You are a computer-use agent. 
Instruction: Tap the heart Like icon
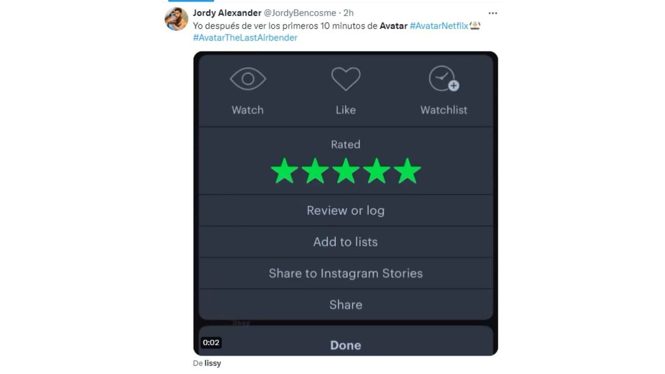(345, 79)
